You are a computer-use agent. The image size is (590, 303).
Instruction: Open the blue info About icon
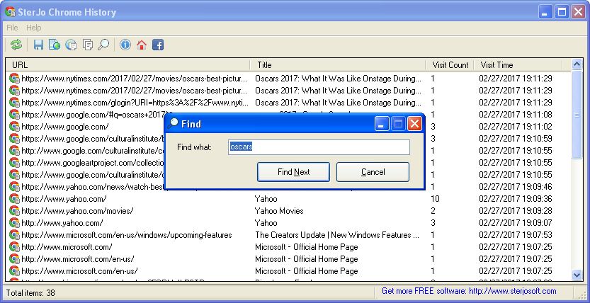[x=125, y=45]
